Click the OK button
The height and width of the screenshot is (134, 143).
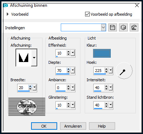44,126
